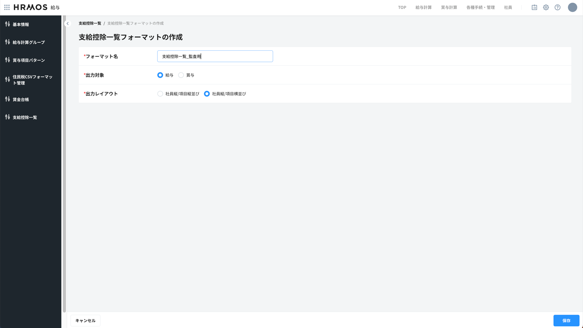
Task: Select the 賞与 radio button
Action: coord(181,75)
